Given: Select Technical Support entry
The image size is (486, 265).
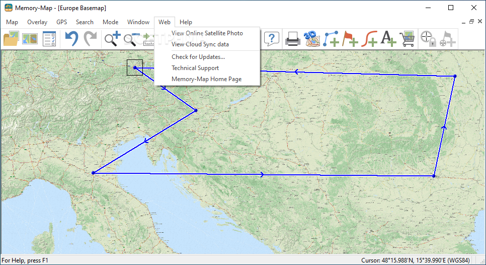Looking at the screenshot, I should [207, 68].
